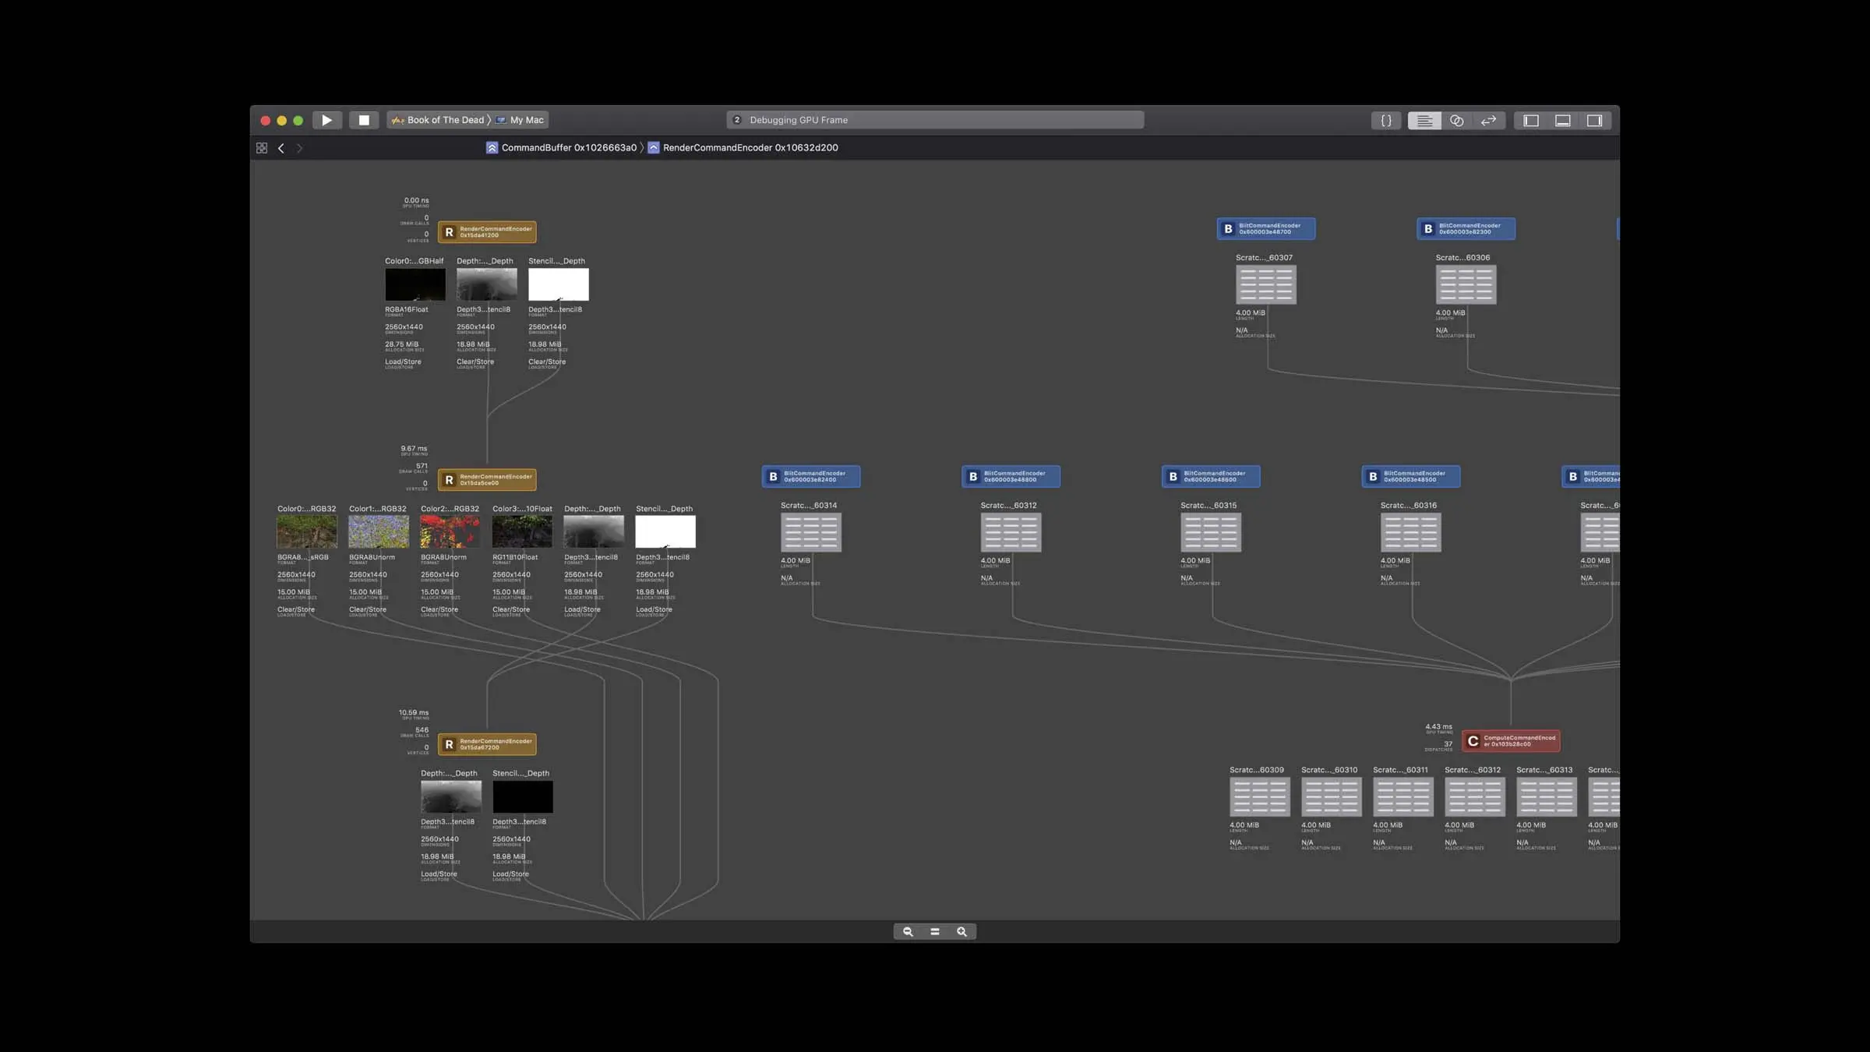
Task: Select the ComputeCommandEncoder node
Action: [x=1511, y=741]
